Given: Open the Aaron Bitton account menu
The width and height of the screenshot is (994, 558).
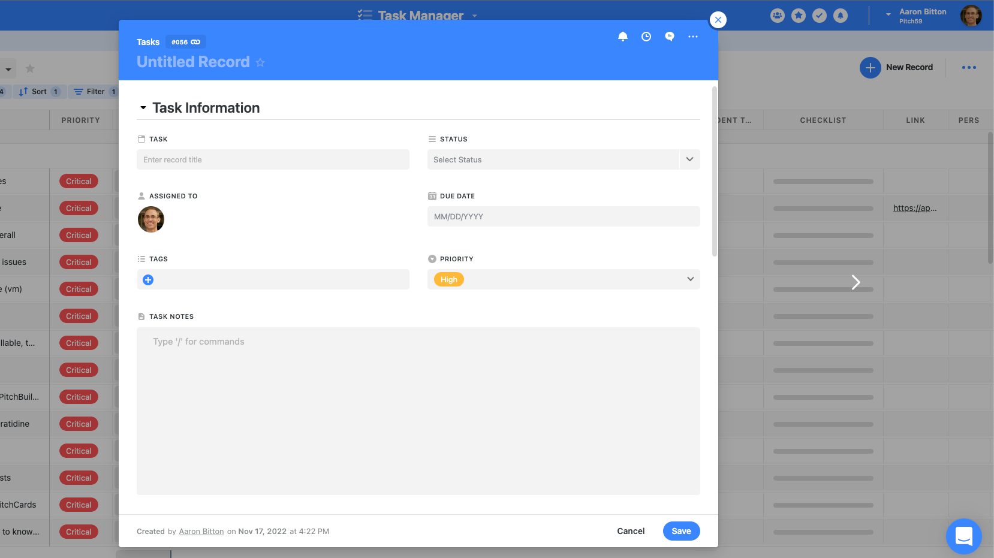Looking at the screenshot, I should click(922, 16).
